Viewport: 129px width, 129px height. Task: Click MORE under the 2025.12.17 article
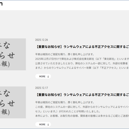tap(43, 124)
